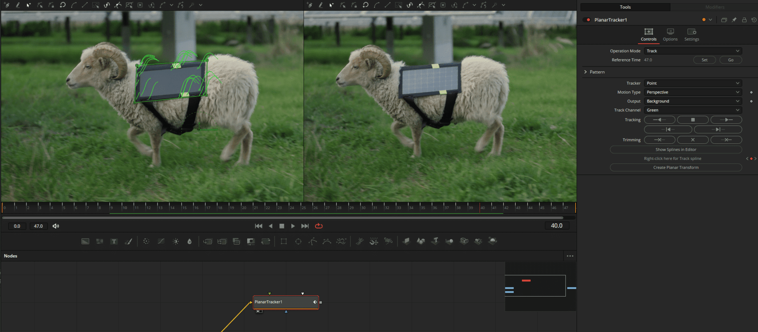Add a Matte Control node from the toolbar
The height and width of the screenshot is (332, 758).
[251, 241]
